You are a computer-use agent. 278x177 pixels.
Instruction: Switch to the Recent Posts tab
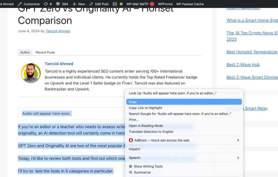click(45, 52)
